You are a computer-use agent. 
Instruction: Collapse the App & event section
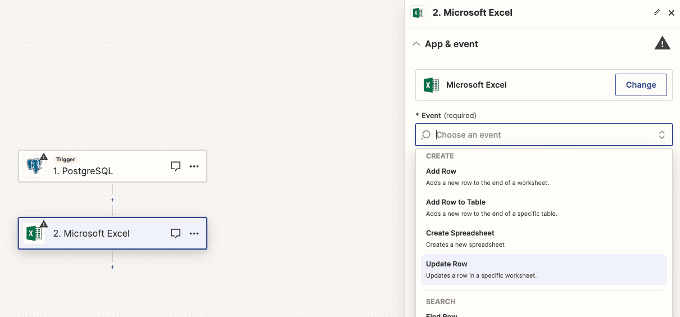416,44
